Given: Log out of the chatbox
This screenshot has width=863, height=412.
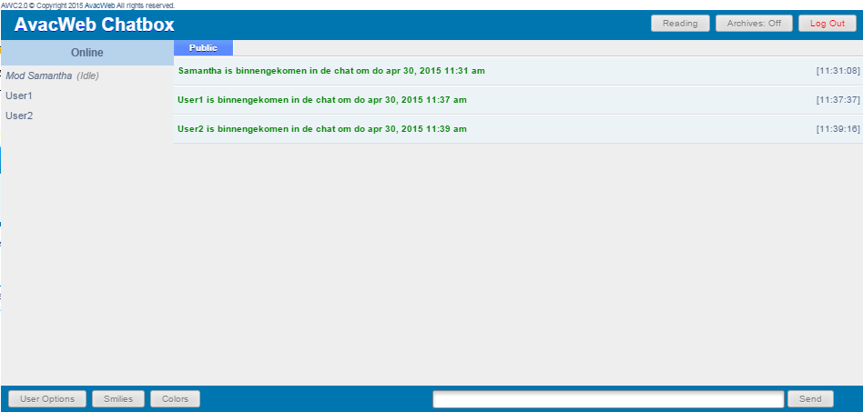Looking at the screenshot, I should tap(827, 24).
